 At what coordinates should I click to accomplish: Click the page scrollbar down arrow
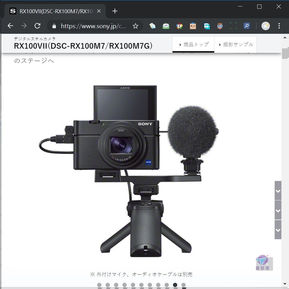coord(285,284)
